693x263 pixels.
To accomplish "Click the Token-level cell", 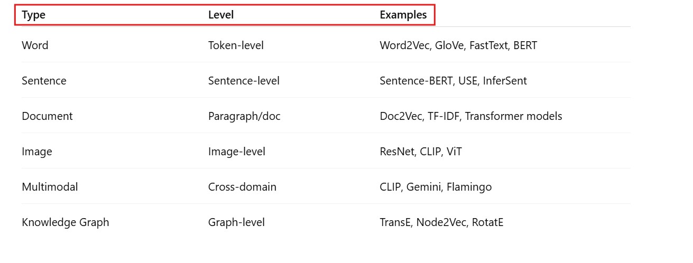I will (x=236, y=45).
